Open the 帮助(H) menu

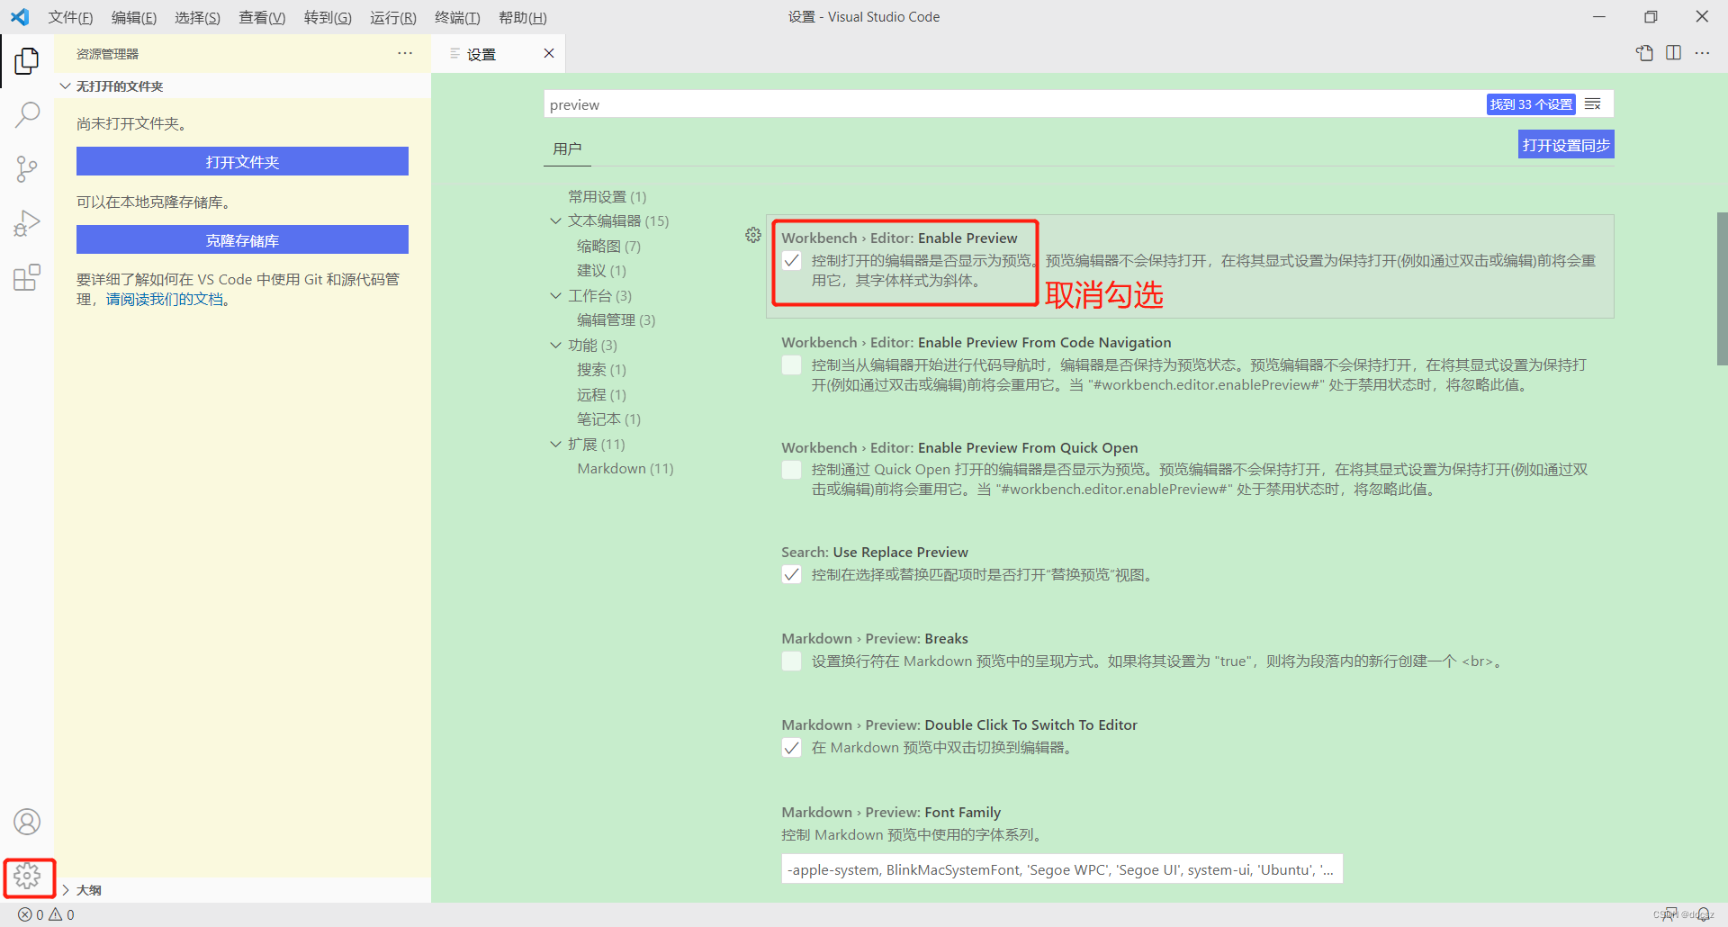[x=523, y=17]
